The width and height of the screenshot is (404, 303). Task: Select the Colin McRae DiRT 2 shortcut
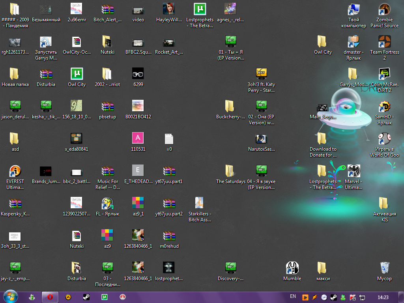click(384, 74)
